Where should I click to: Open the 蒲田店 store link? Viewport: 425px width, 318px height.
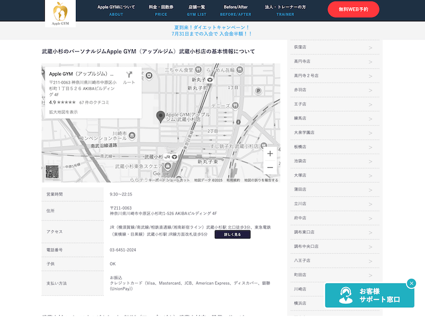[x=335, y=190]
